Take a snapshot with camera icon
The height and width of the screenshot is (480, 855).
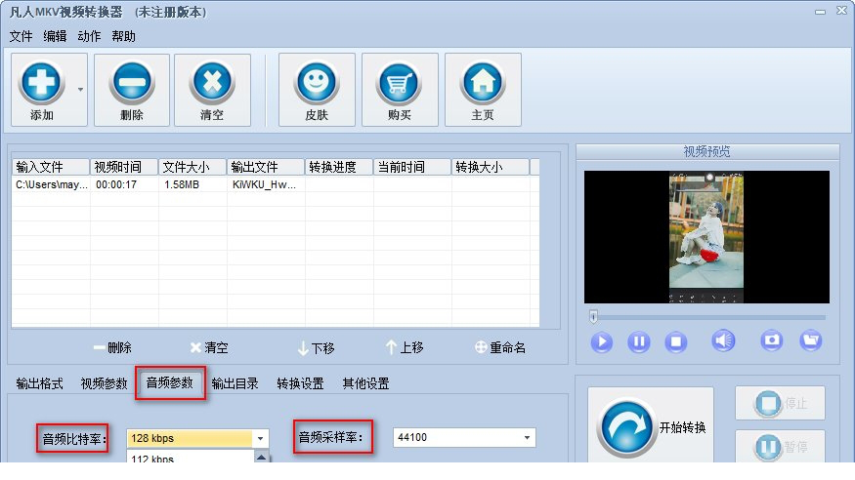point(772,340)
